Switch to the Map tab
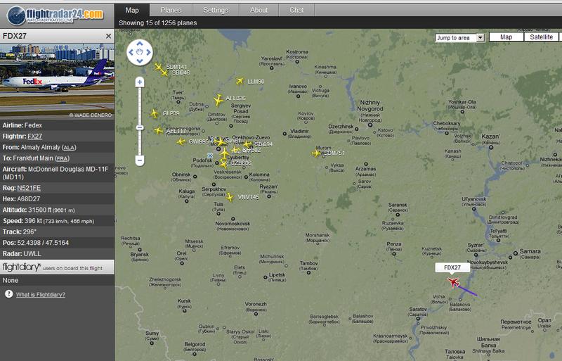 point(132,10)
